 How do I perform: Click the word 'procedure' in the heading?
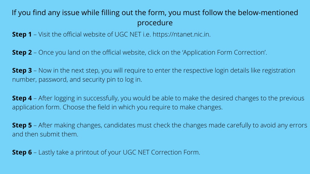pyautogui.click(x=155, y=23)
